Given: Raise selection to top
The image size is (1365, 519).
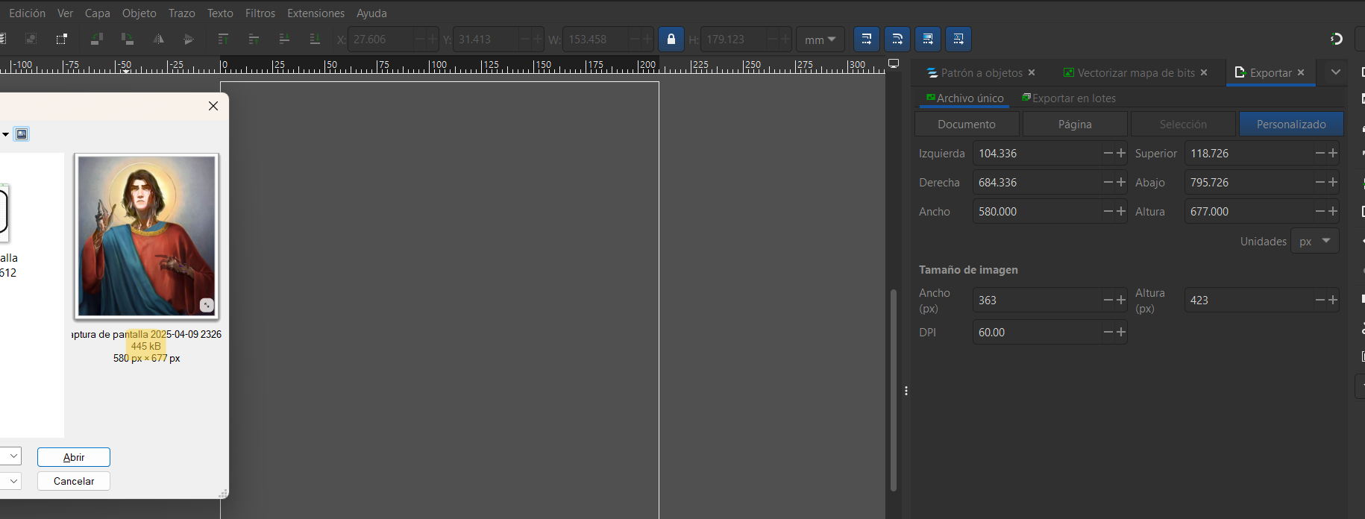Looking at the screenshot, I should (223, 39).
